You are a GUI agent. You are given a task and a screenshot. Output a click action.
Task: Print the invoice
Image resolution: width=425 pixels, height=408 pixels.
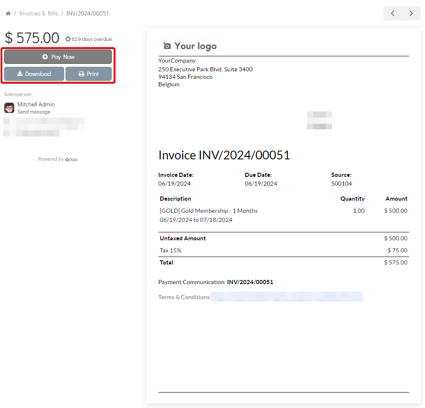point(88,74)
